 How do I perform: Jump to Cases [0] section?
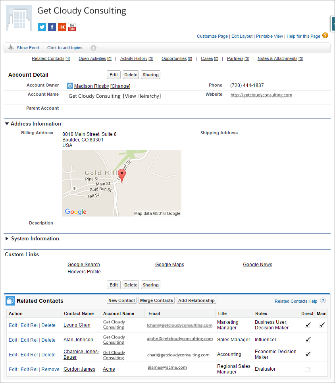209,59
